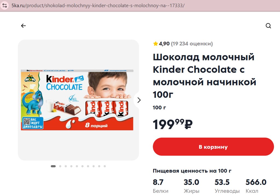Jump to the second carousel dot
The width and height of the screenshot is (280, 196).
[x=60, y=166]
